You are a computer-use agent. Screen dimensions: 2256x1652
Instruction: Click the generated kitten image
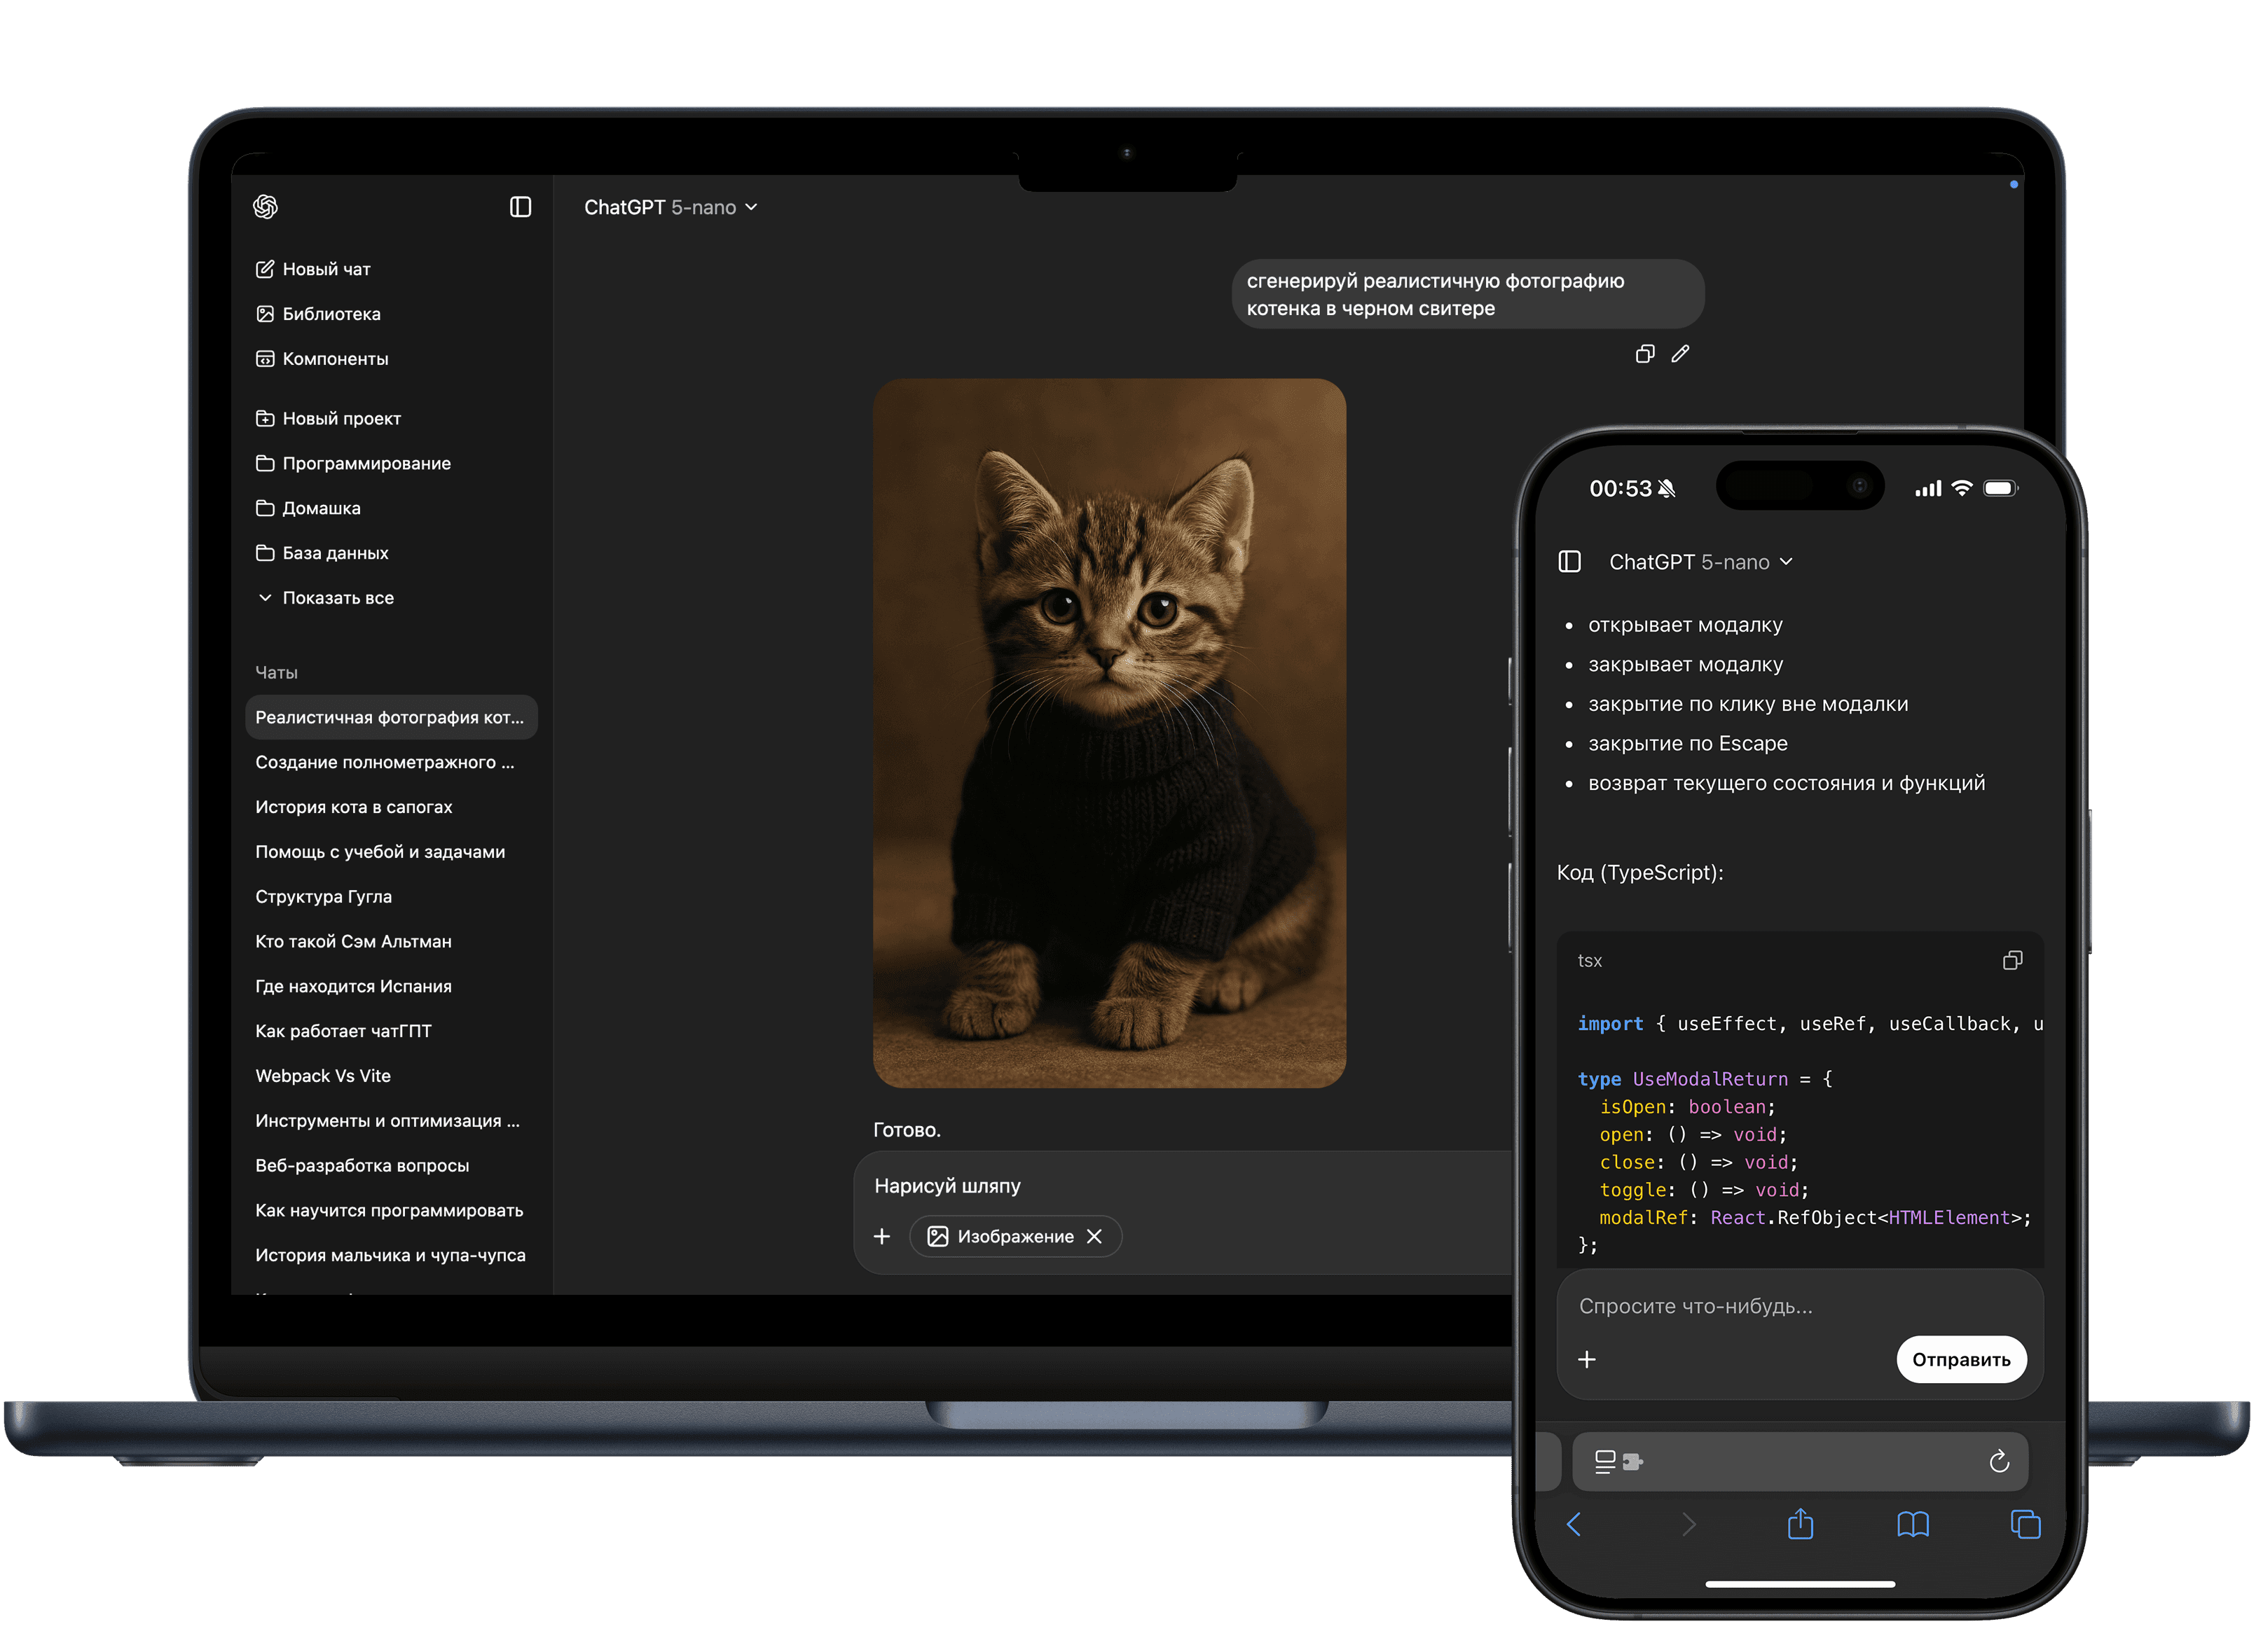(1108, 732)
